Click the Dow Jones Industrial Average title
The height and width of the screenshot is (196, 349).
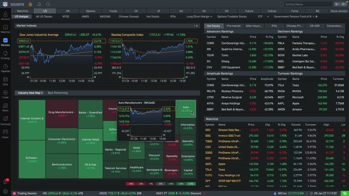click(x=39, y=35)
